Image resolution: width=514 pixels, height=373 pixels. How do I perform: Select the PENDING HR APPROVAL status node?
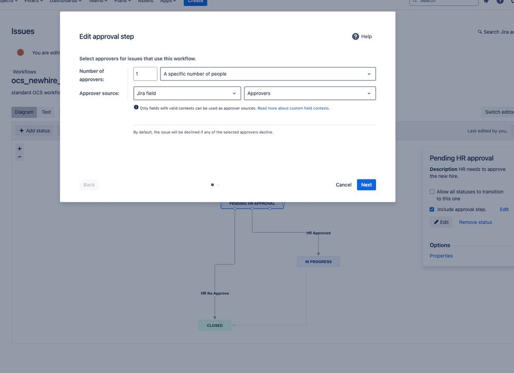(x=252, y=205)
